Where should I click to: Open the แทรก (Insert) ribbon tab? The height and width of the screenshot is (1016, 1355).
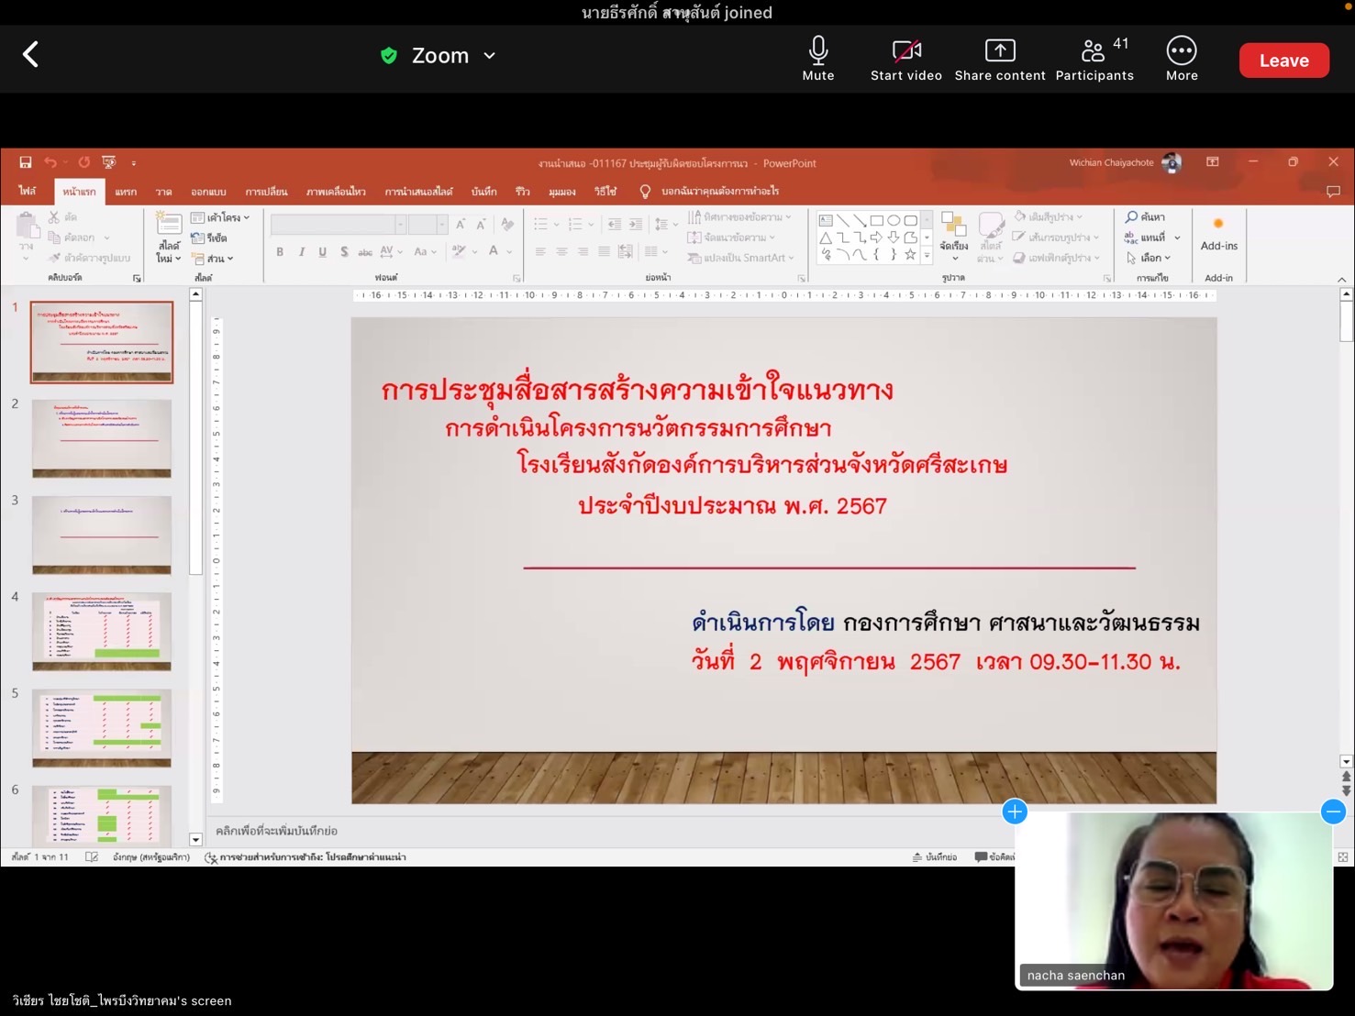pyautogui.click(x=126, y=192)
